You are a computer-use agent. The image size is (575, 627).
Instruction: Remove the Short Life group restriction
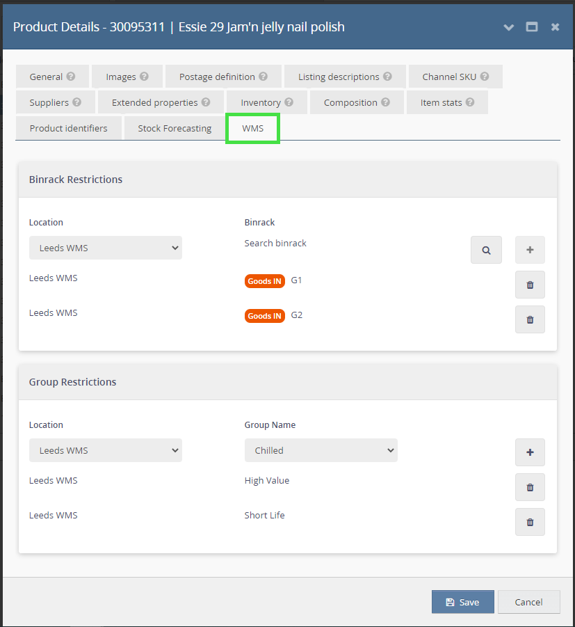(x=530, y=522)
